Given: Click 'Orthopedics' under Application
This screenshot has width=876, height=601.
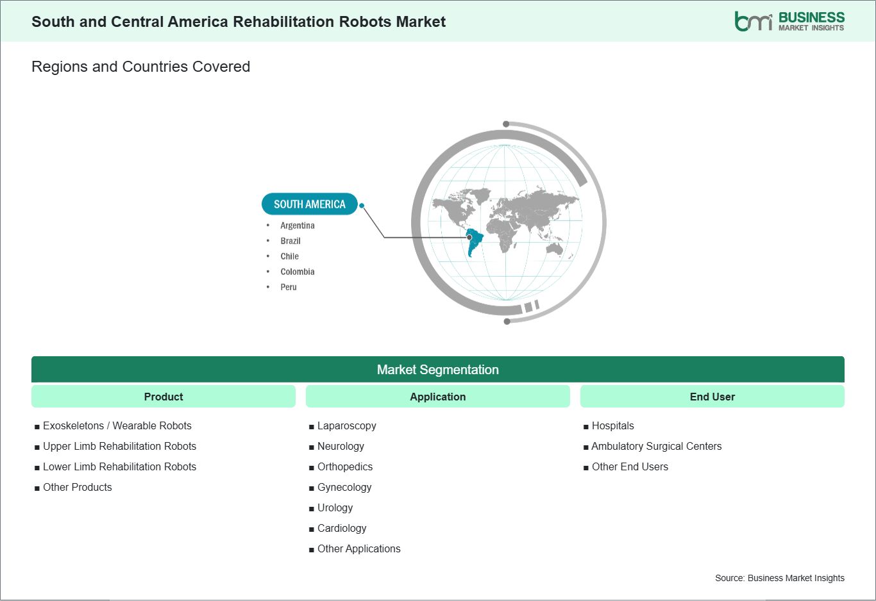Looking at the screenshot, I should 345,467.
